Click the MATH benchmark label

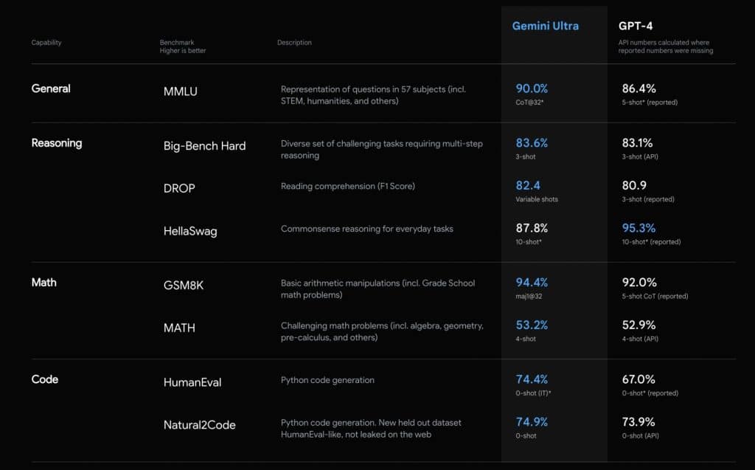(179, 328)
